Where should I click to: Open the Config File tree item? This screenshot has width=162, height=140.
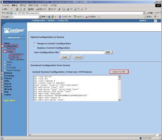tap(14, 57)
